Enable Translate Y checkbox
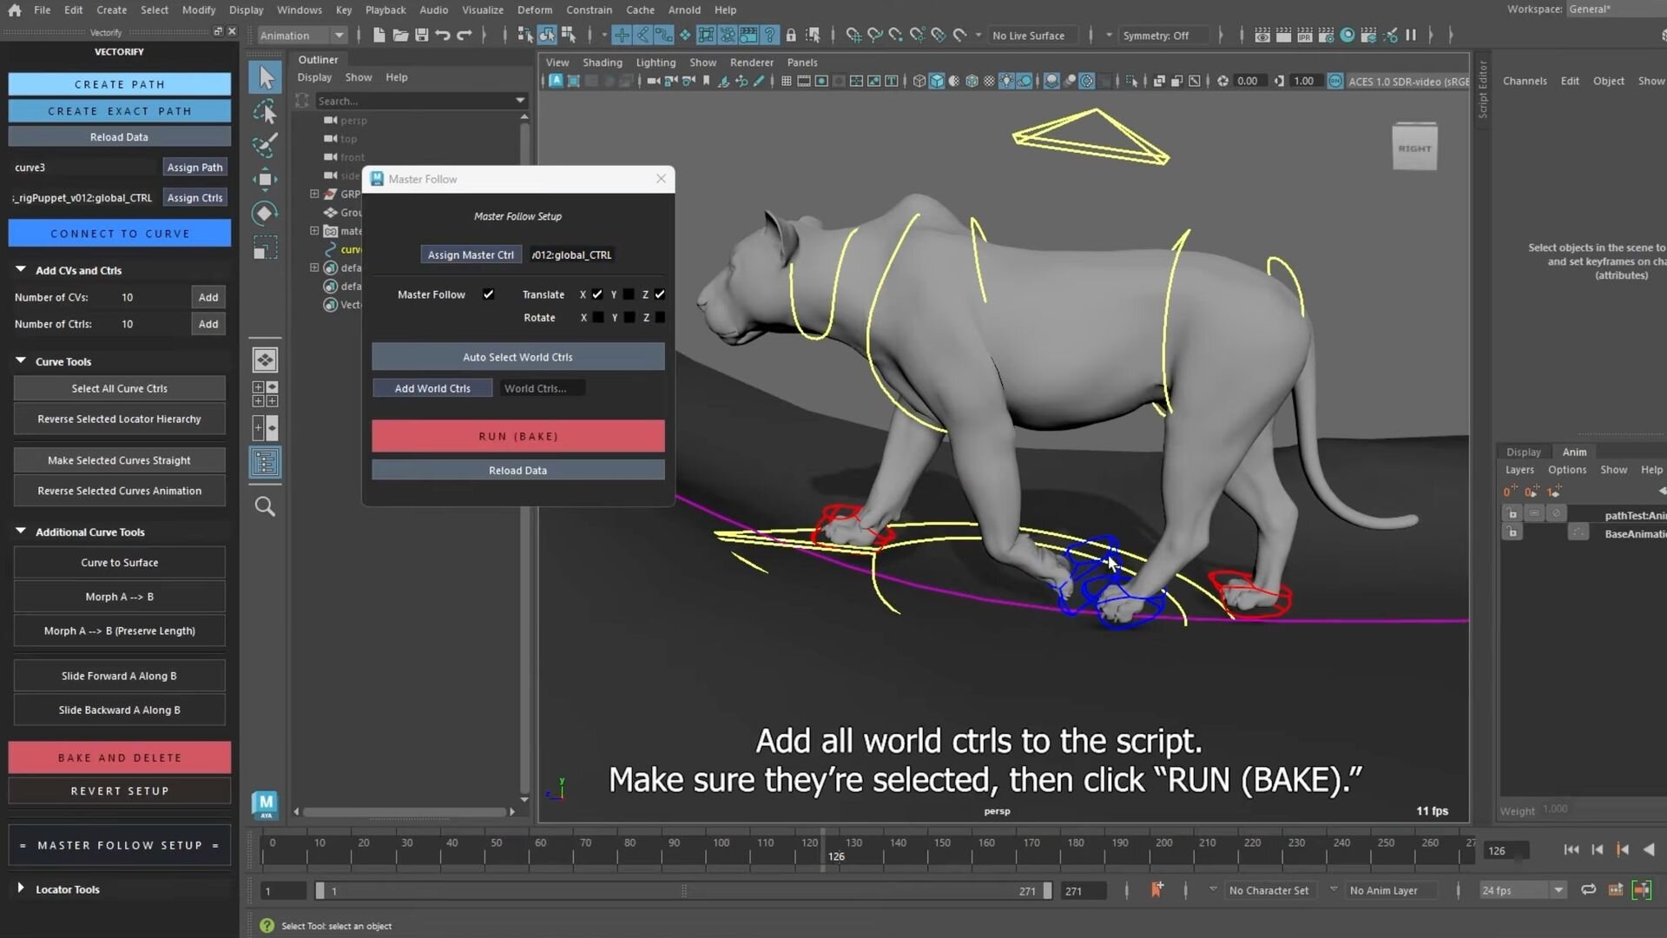Image resolution: width=1667 pixels, height=938 pixels. click(629, 294)
